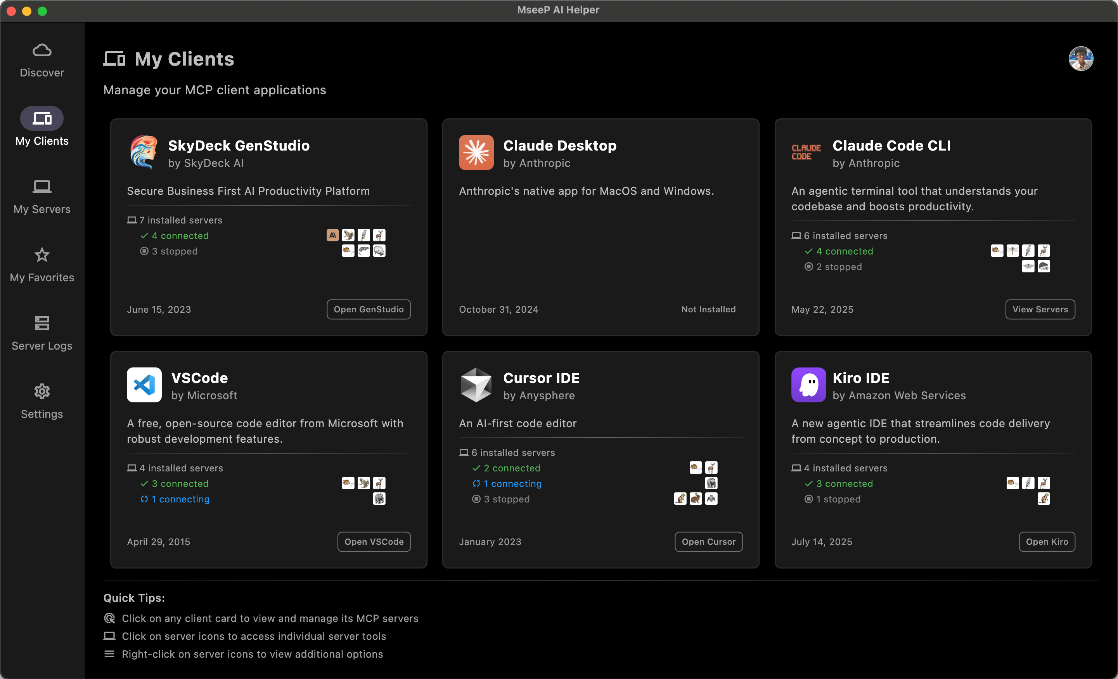Image resolution: width=1118 pixels, height=679 pixels.
Task: Click the VSCode card title
Action: (x=199, y=378)
